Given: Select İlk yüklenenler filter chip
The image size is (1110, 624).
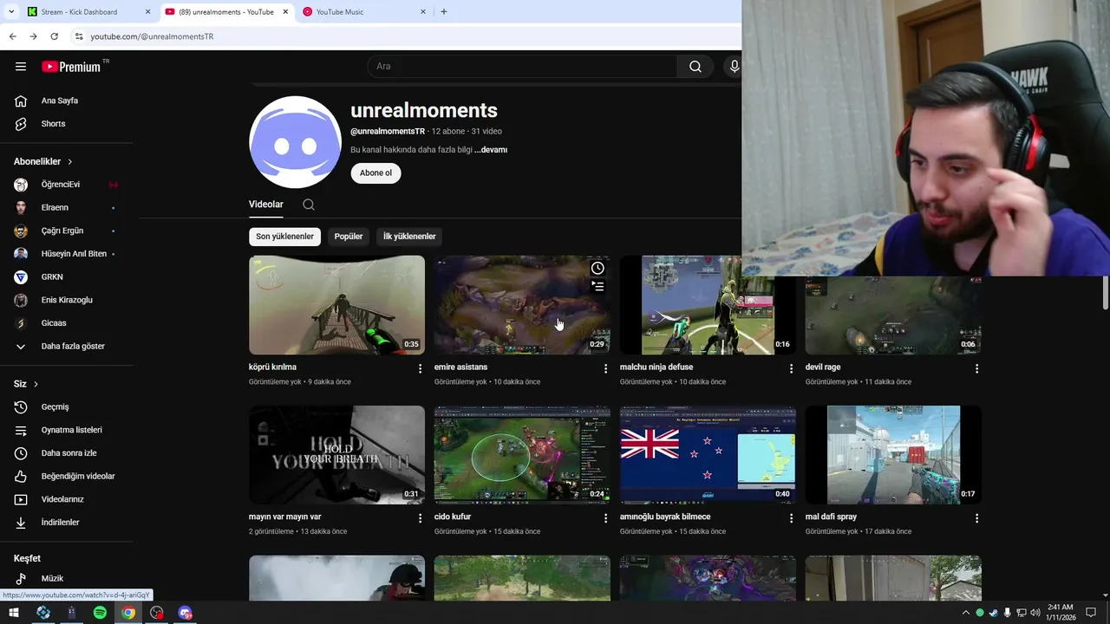Looking at the screenshot, I should 409,237.
